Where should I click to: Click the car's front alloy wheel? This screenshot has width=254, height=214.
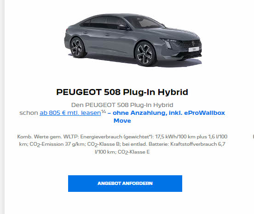145,54
